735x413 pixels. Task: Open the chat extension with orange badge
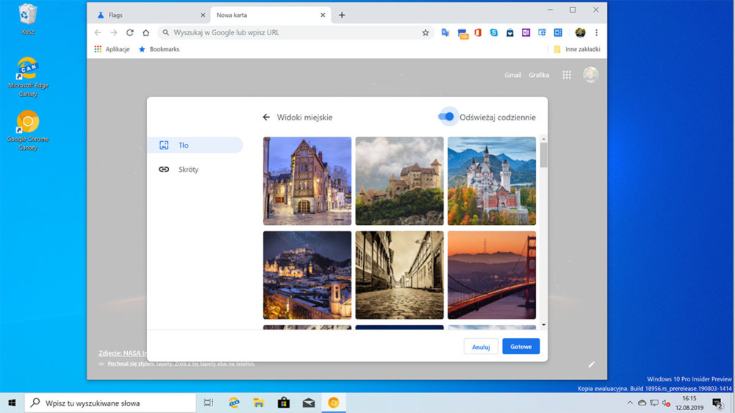[462, 33]
